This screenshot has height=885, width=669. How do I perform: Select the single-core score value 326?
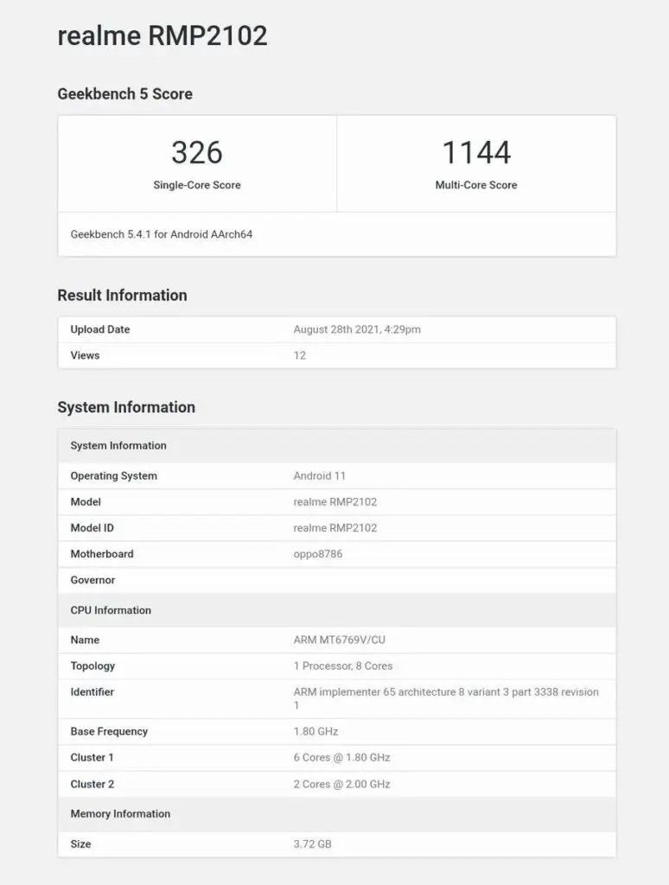tap(197, 152)
